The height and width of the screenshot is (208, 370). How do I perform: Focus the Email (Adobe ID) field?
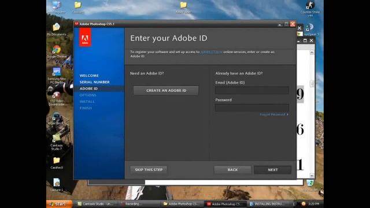tap(252, 90)
